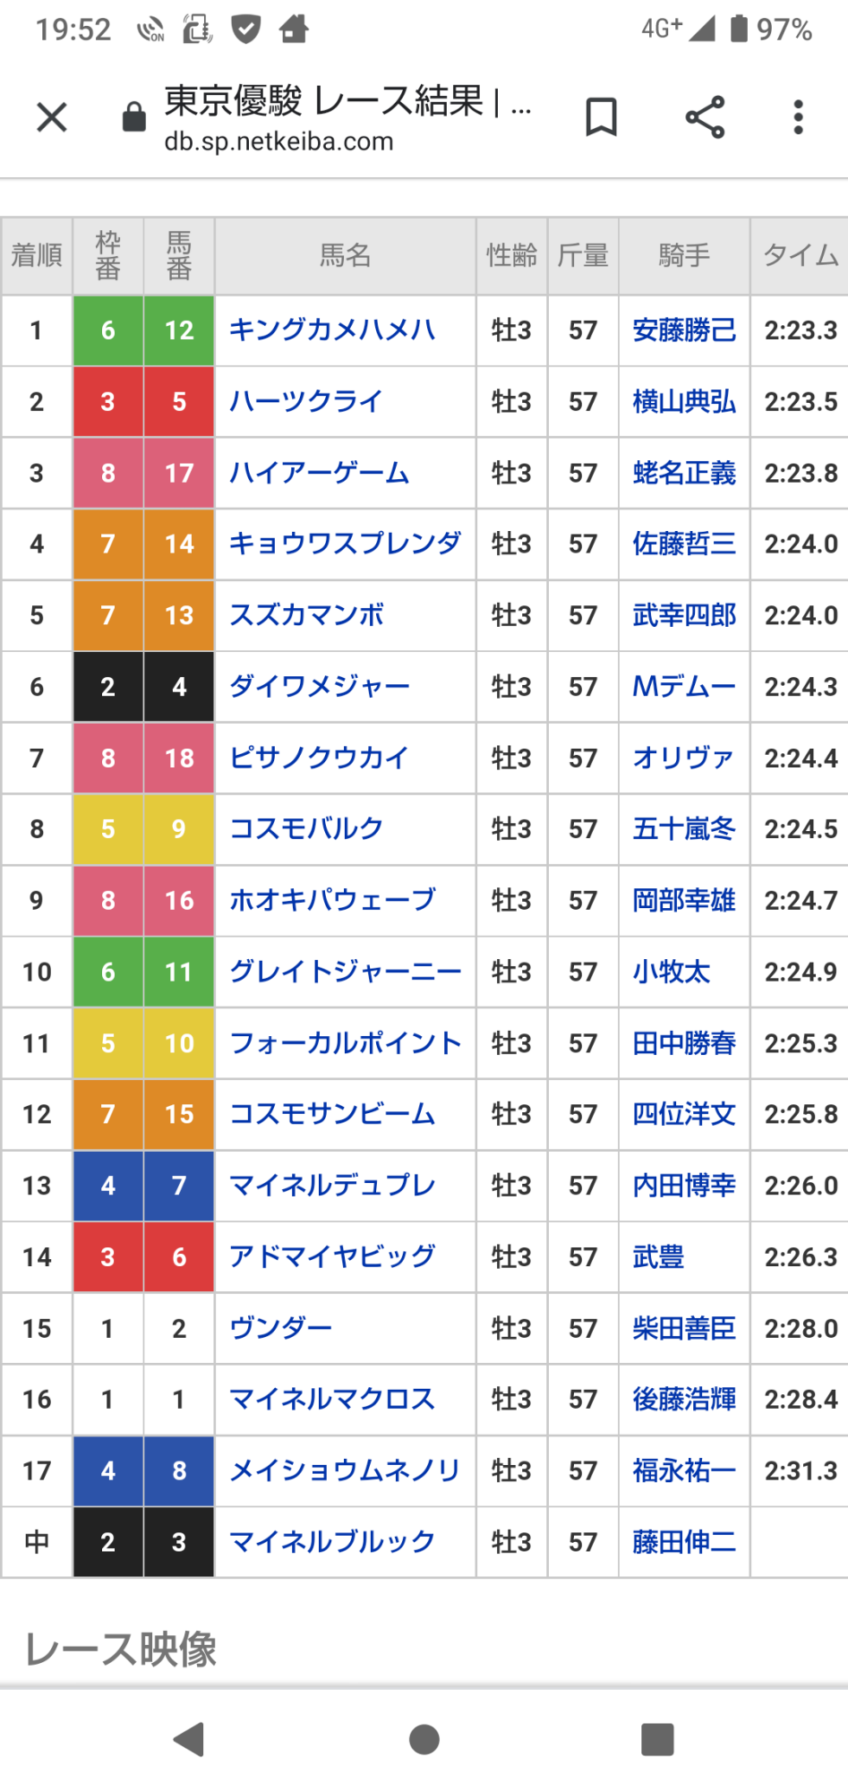Tap the Android recent apps square
Screen dimensions: 848x1791
pos(657,1740)
